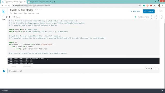Click the import os line
Screen dimensions: 165x93
(x=13, y=42)
